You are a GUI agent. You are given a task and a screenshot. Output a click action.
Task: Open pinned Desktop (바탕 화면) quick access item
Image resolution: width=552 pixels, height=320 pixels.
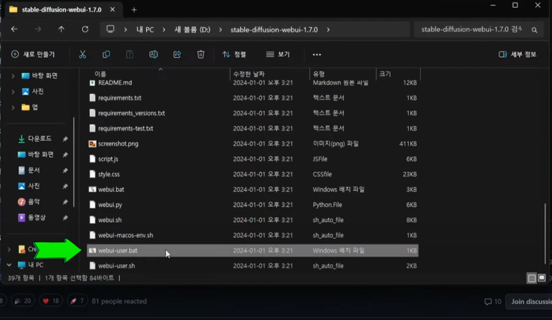36,154
